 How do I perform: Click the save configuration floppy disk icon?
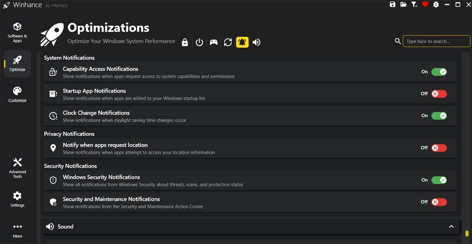point(392,5)
